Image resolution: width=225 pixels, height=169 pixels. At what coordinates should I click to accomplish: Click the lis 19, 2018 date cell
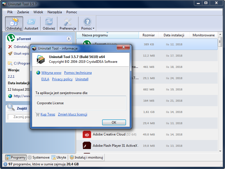point(174,89)
